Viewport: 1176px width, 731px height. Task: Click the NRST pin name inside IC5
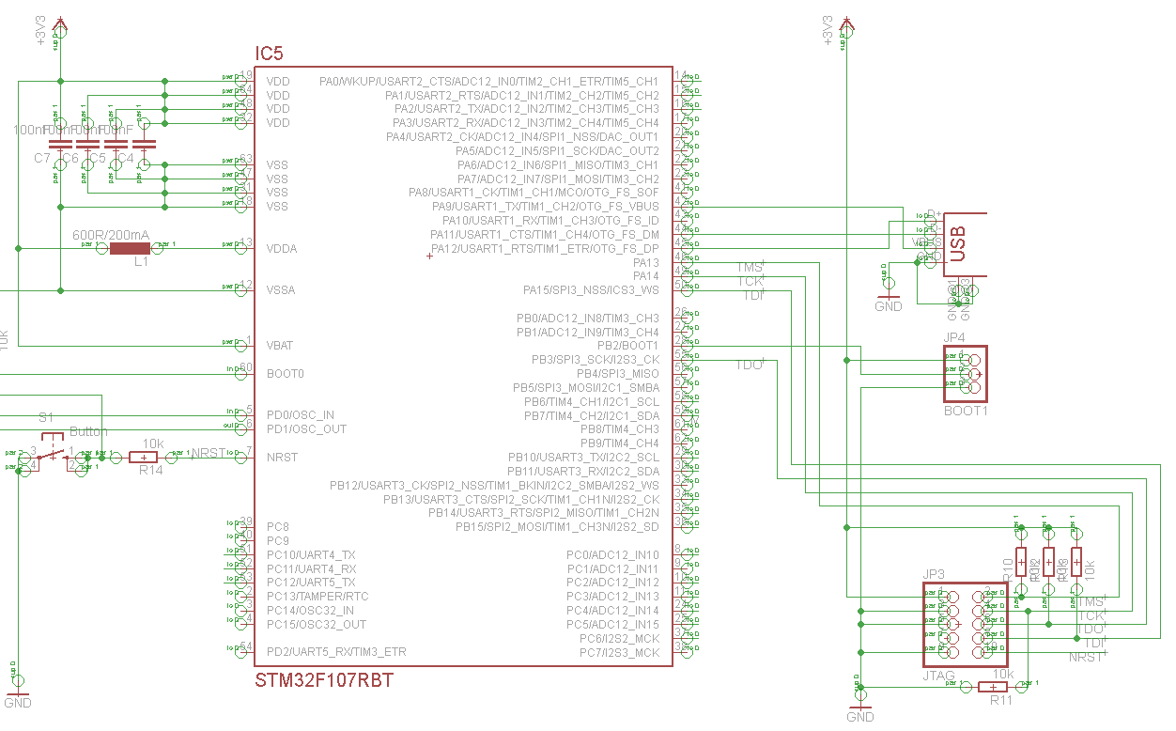pos(282,458)
